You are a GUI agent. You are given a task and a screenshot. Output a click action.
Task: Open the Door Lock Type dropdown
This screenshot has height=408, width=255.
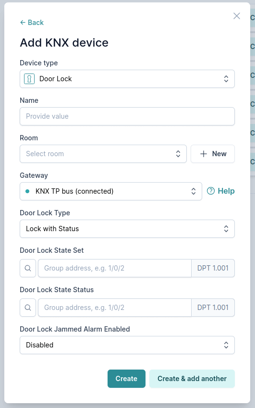point(127,229)
